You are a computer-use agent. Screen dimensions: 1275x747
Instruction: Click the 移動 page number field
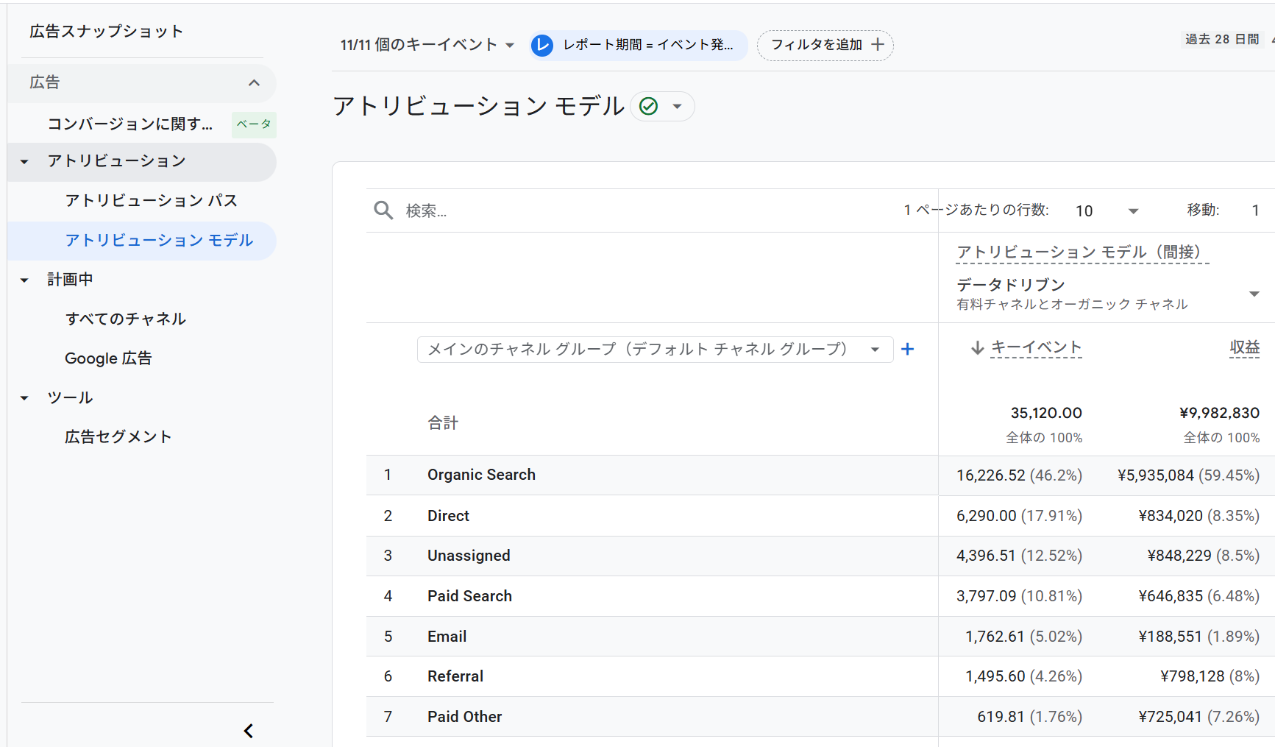coord(1256,211)
